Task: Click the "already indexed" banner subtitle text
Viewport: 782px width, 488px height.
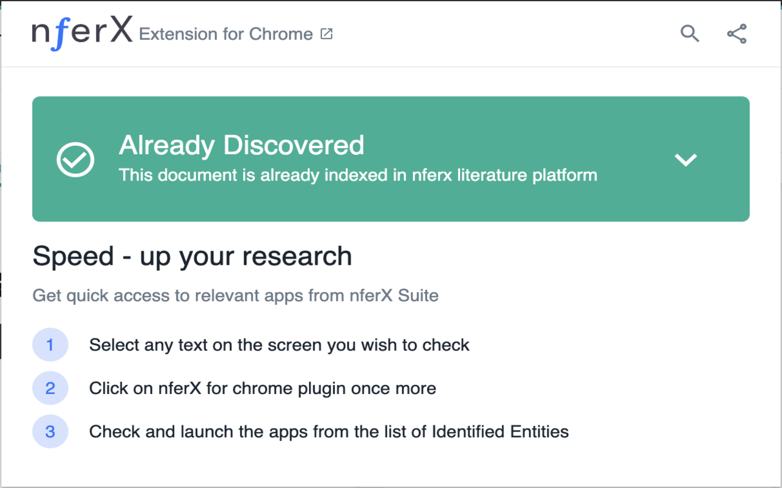Action: (357, 175)
